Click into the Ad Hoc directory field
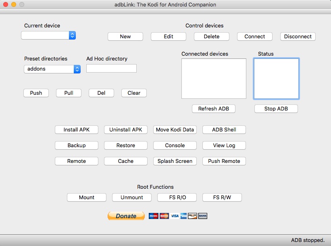Screen dimensions: 331x246 pyautogui.click(x=111, y=69)
